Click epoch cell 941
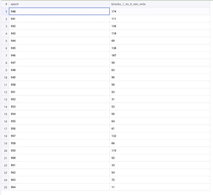Screen dimensions: 213x195 tap(59, 19)
